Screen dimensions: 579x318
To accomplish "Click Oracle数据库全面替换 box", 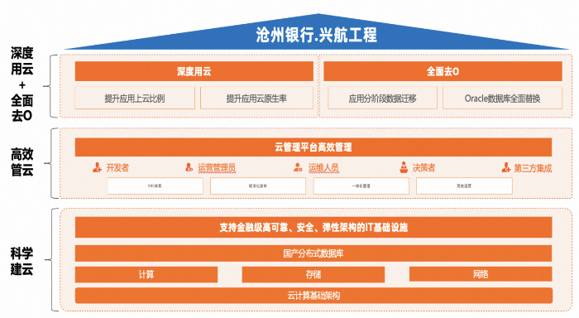I will click(x=503, y=98).
